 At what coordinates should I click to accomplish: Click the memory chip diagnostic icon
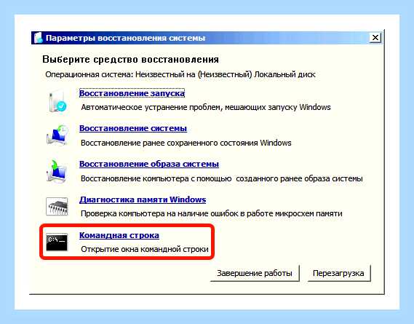(x=57, y=206)
